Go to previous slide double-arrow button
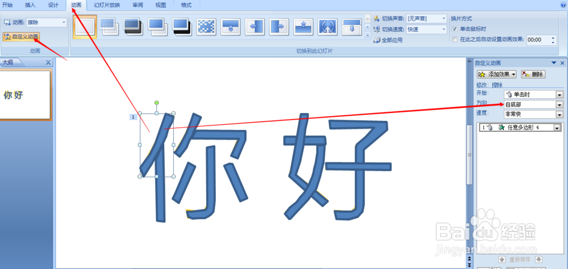This screenshot has width=568, height=269. pos(470,258)
